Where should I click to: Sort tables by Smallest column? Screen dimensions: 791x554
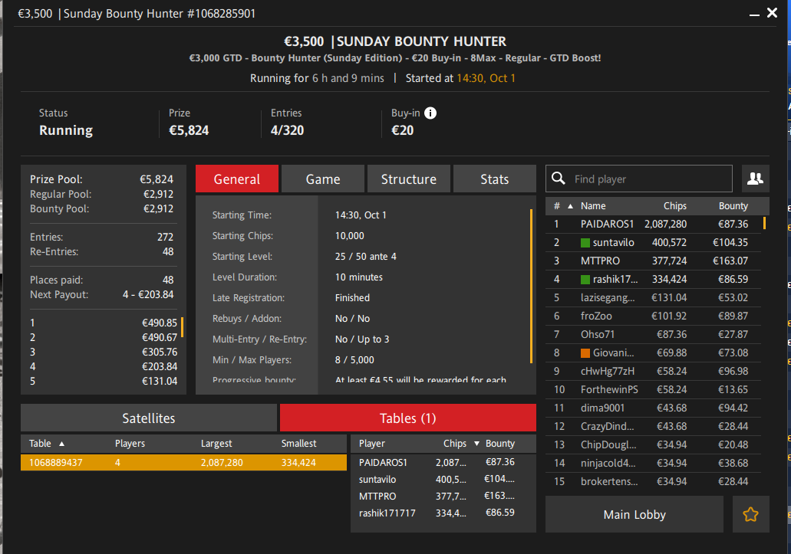[x=298, y=443]
